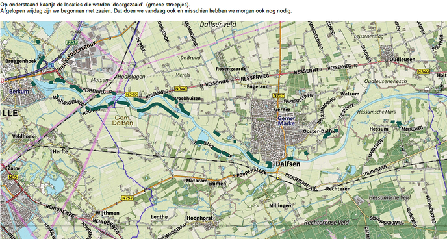Click the 'Wijthmen' village label

107,213
